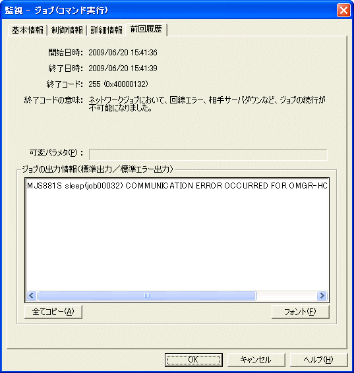Click the left arrow of the horizontal scrollbar
The width and height of the screenshot is (354, 373).
coord(32,296)
